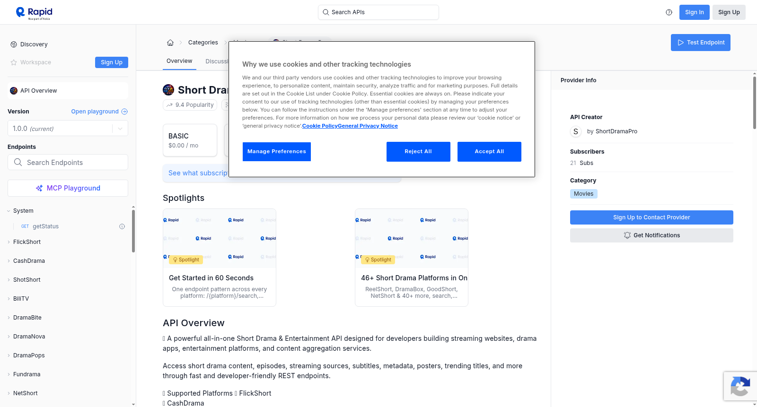Open the Get Started in 60 Seconds spotlight
This screenshot has width=757, height=407.
220,258
